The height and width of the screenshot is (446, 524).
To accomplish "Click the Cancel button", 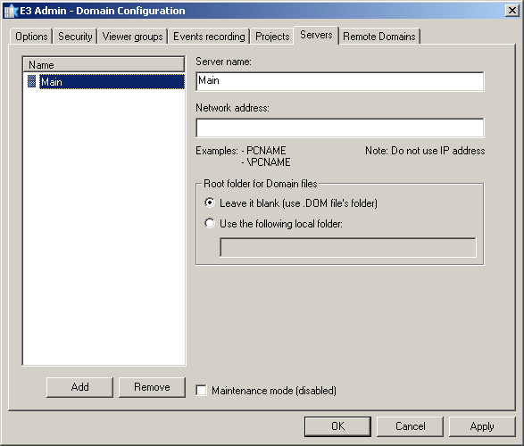I will pos(410,426).
